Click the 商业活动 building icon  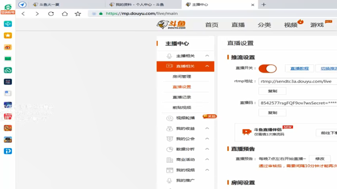(x=170, y=160)
